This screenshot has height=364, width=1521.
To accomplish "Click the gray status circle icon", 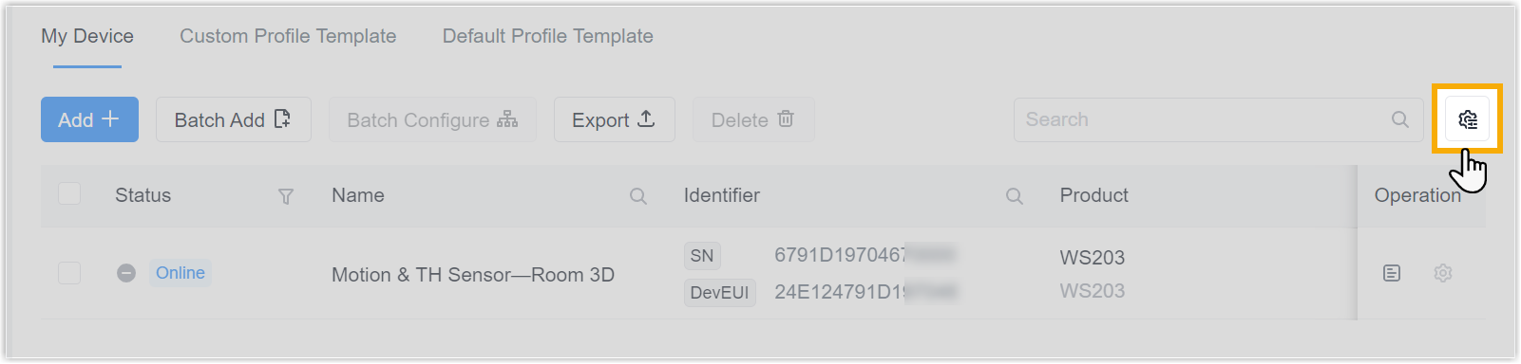I will [126, 273].
